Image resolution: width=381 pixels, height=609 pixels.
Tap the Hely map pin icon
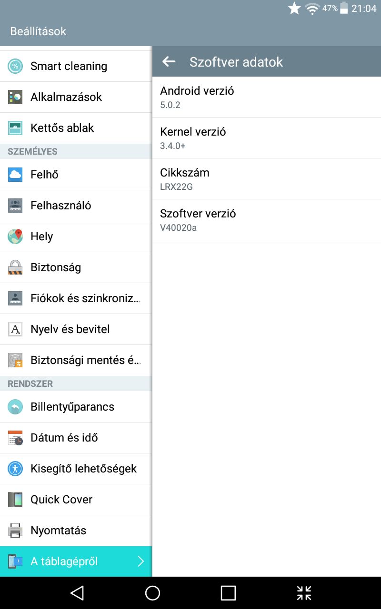click(x=15, y=236)
